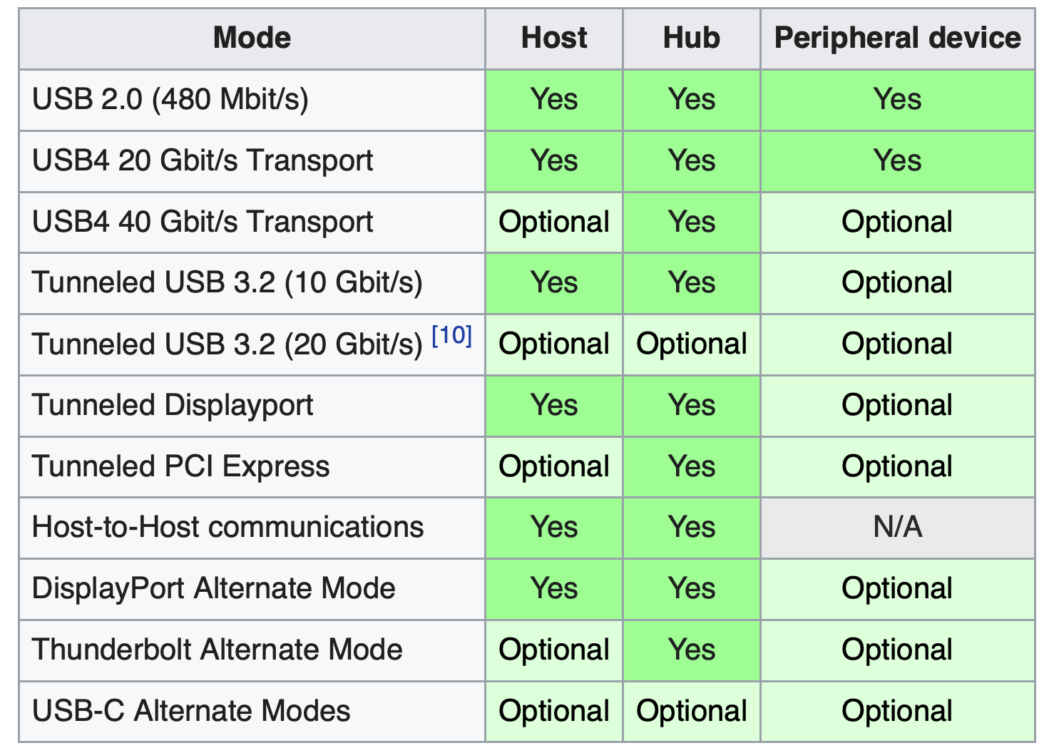This screenshot has height=753, width=1054.
Task: Select the Peripheral device column header
Action: (897, 38)
